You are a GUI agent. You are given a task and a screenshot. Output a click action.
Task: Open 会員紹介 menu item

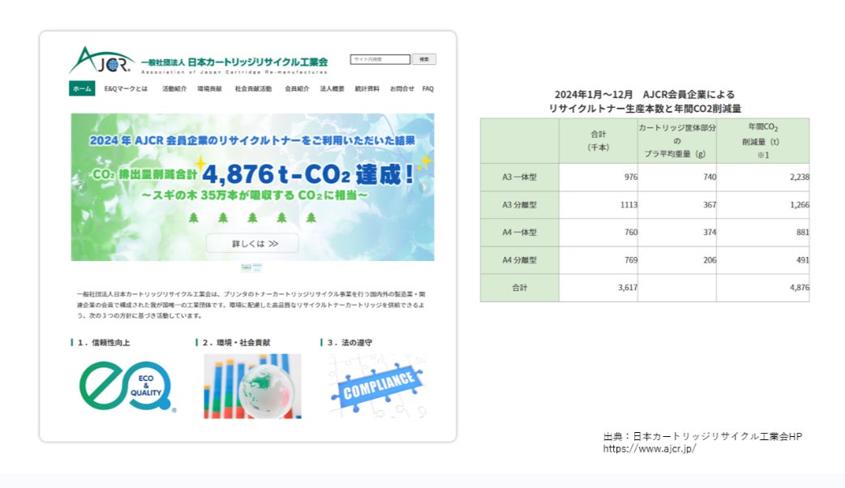[297, 89]
